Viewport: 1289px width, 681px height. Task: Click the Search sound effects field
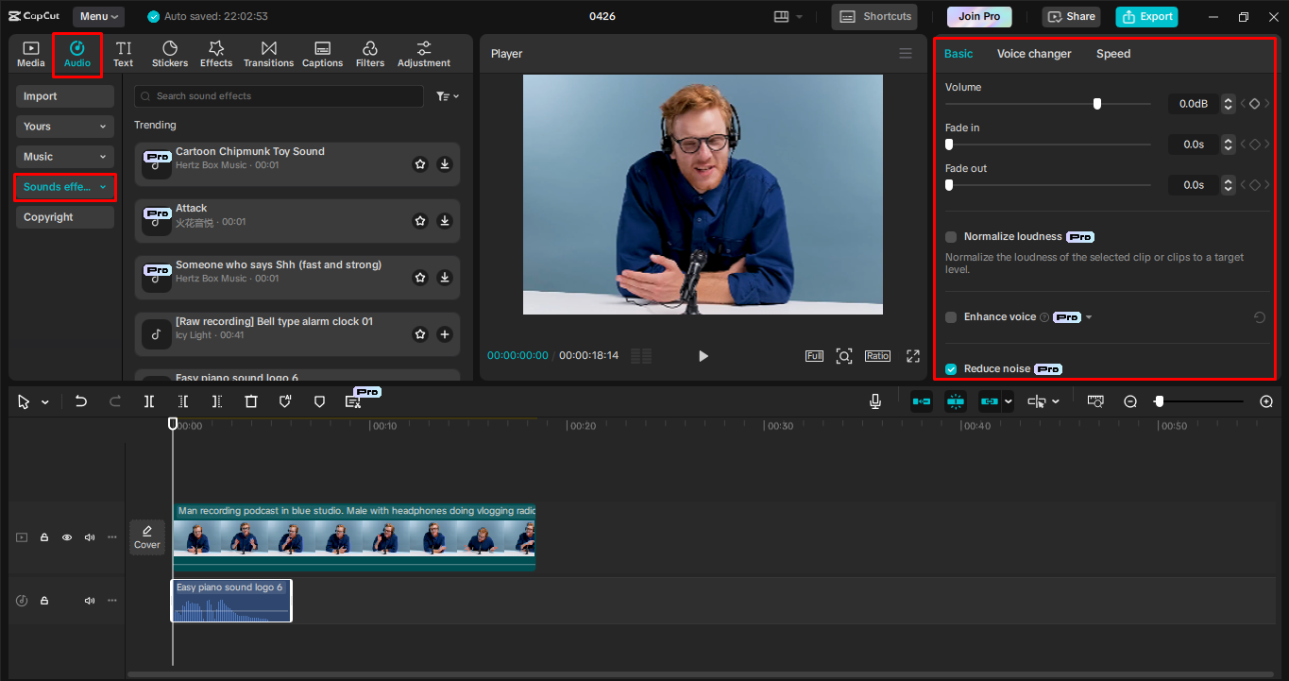pyautogui.click(x=279, y=96)
